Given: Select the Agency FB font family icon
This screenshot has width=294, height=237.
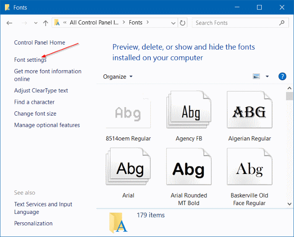Looking at the screenshot, I should (x=189, y=110).
